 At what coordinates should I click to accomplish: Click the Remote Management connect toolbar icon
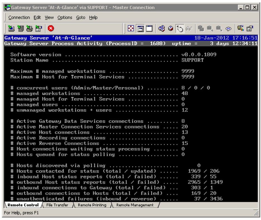[x=39, y=28]
